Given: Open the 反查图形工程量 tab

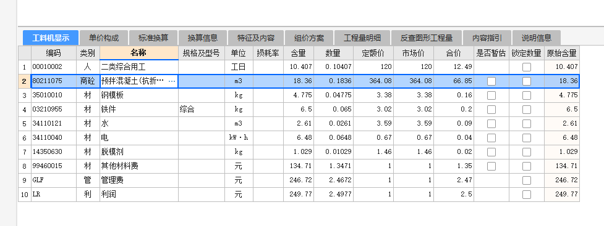Looking at the screenshot, I should tap(427, 38).
